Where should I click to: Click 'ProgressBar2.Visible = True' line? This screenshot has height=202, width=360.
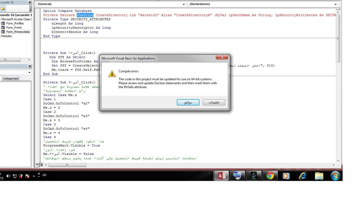point(72,146)
